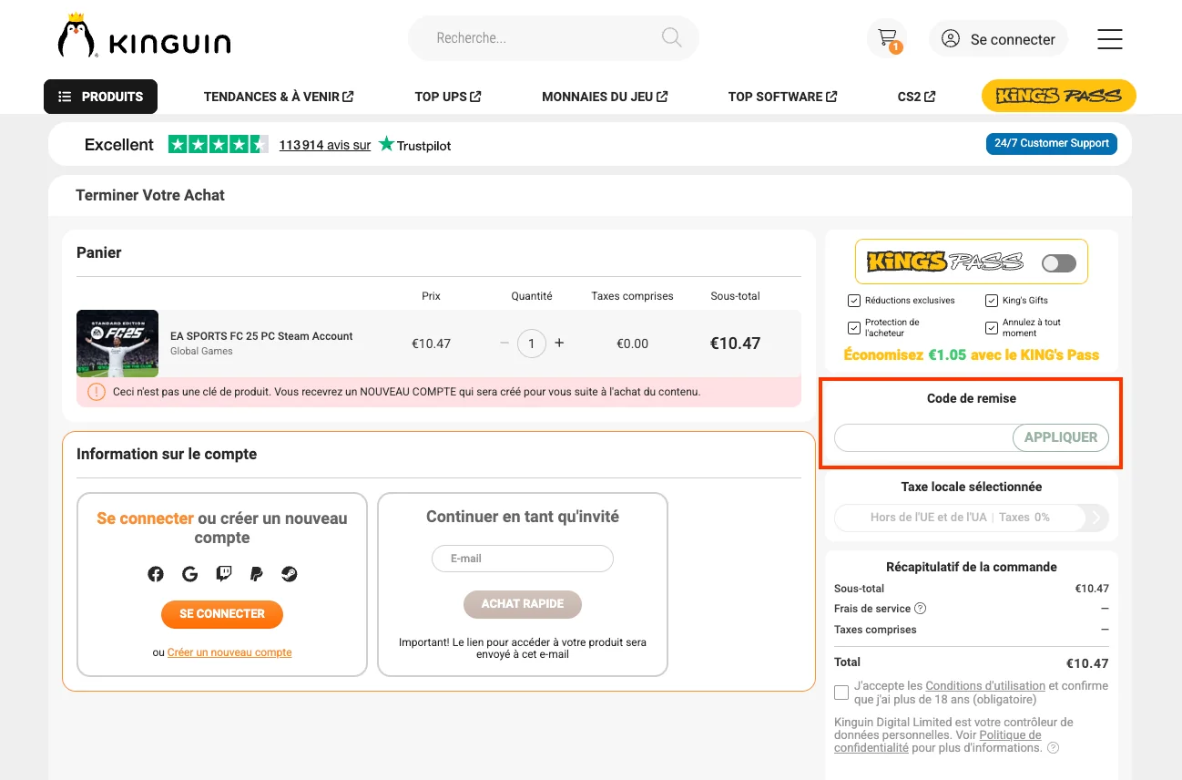Decrease quantity with the minus button
Image resolution: width=1182 pixels, height=780 pixels.
504,344
